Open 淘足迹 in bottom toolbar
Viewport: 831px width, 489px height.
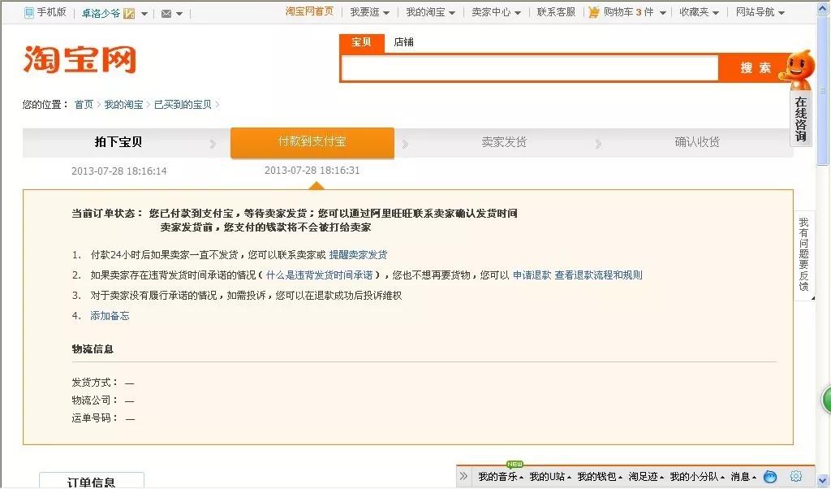click(645, 476)
